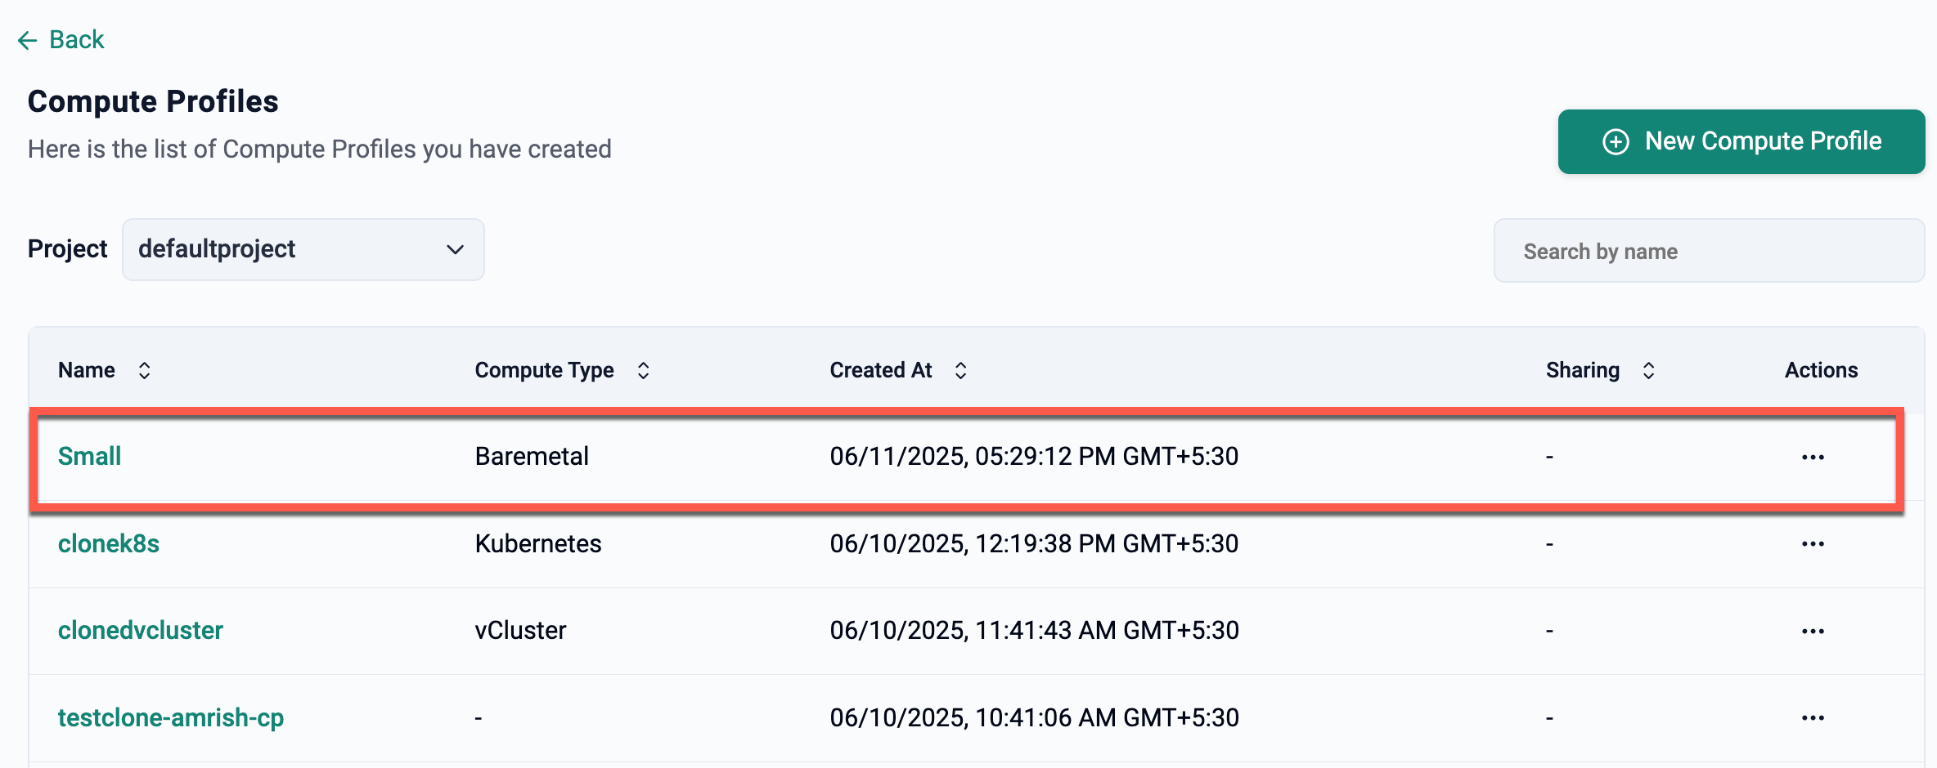Open the testclone-amrish-cp profile

coord(170,717)
